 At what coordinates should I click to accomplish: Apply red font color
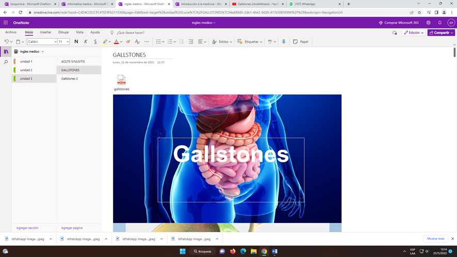click(116, 42)
